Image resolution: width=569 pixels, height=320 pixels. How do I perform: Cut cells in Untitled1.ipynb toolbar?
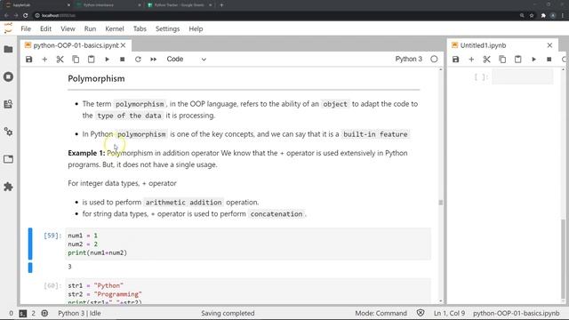tap(487, 60)
